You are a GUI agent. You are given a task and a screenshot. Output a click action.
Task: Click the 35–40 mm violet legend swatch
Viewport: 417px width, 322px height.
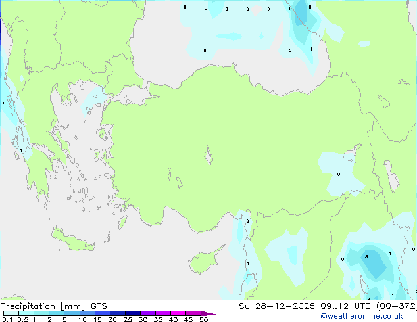coord(163,313)
